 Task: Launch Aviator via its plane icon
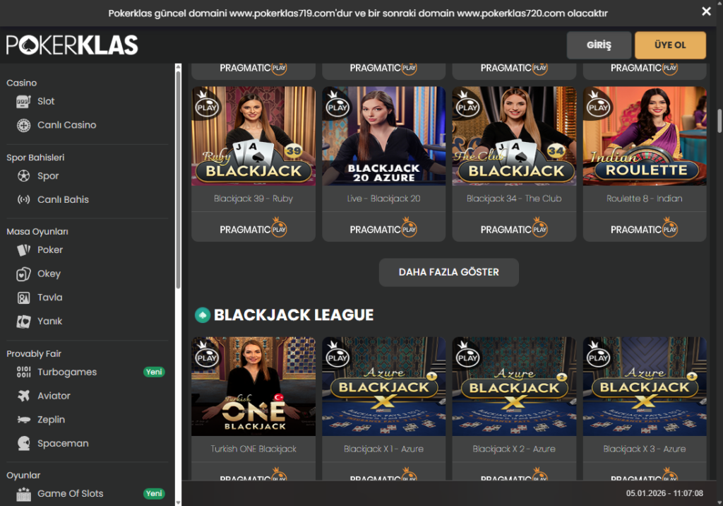click(x=23, y=396)
